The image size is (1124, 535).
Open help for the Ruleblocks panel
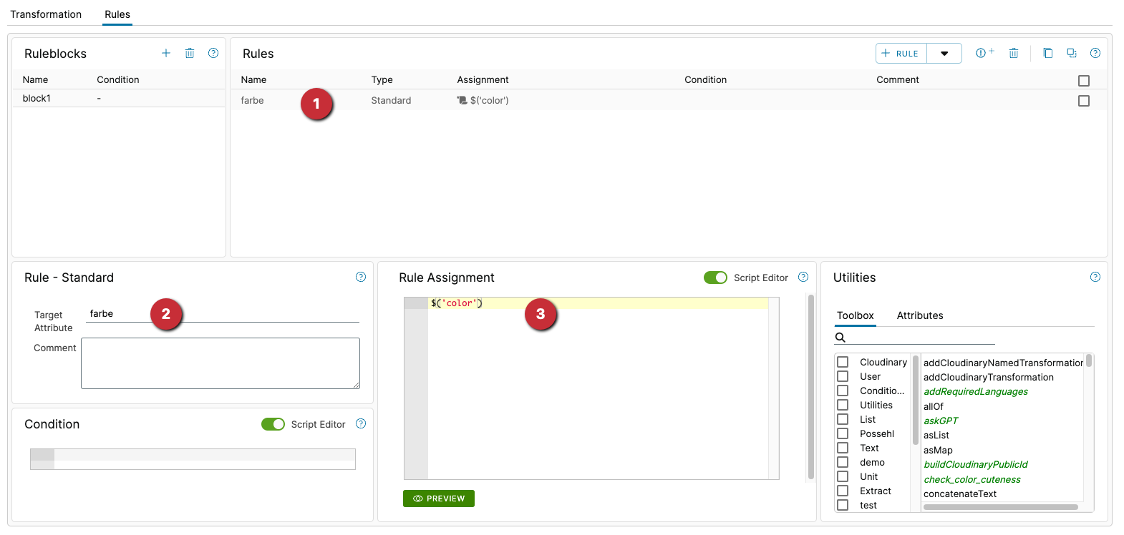point(213,53)
